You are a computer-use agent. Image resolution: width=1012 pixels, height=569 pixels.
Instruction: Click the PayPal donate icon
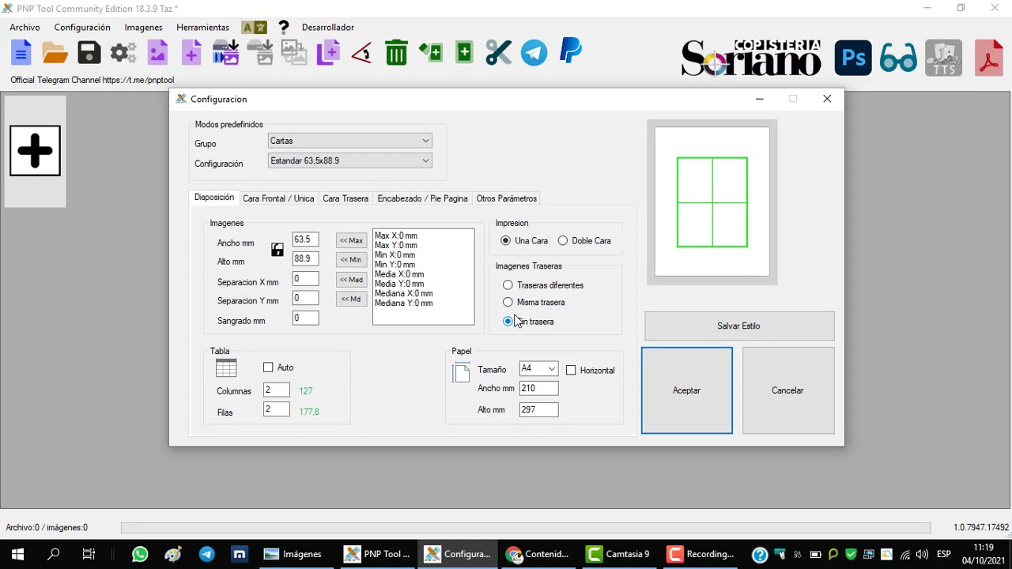570,51
